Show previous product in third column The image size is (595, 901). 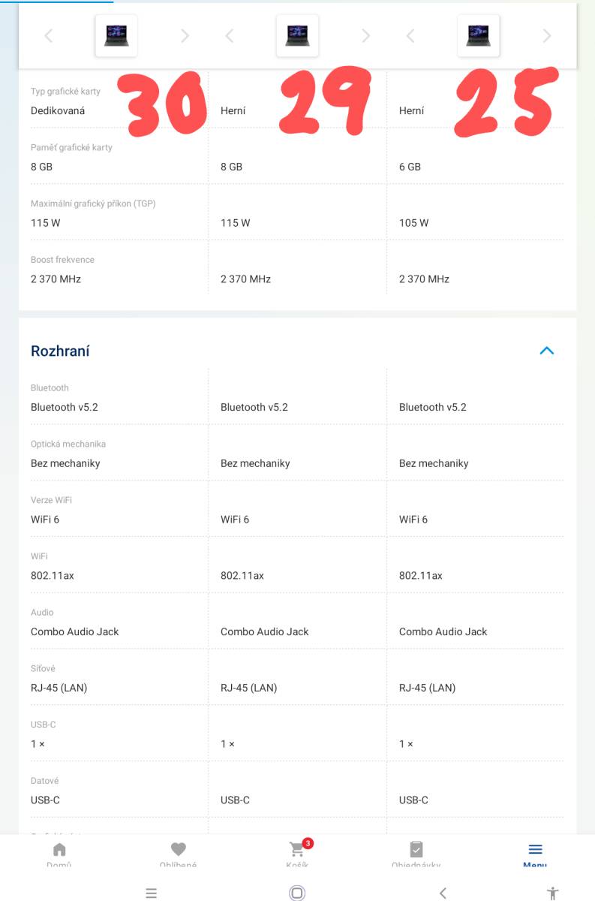[x=410, y=35]
